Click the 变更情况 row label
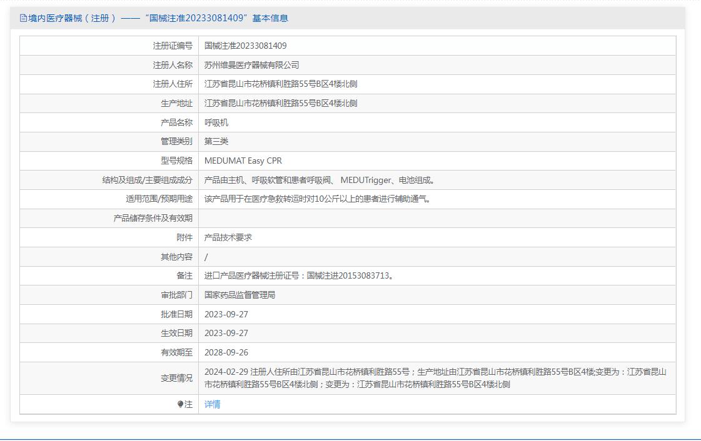Viewport: 701px width, 441px height. click(x=176, y=378)
